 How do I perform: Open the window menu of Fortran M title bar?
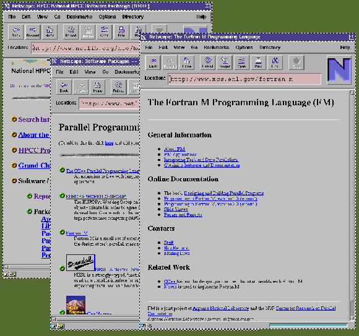144,37
